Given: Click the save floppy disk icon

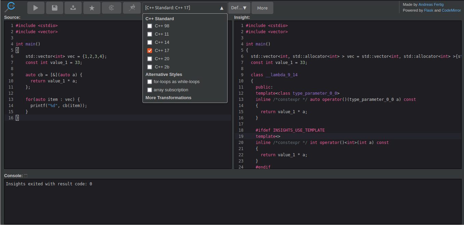Looking at the screenshot, I should 54,8.
